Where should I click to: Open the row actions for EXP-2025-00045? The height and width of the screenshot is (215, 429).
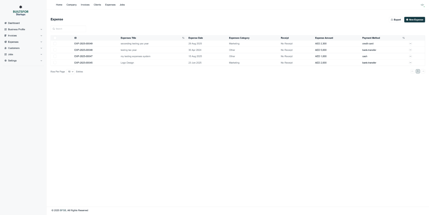coord(410,63)
